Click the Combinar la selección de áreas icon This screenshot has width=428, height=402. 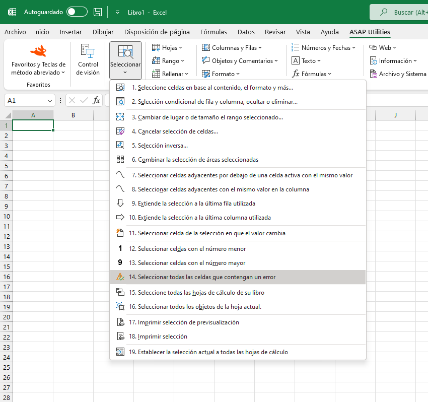[120, 160]
